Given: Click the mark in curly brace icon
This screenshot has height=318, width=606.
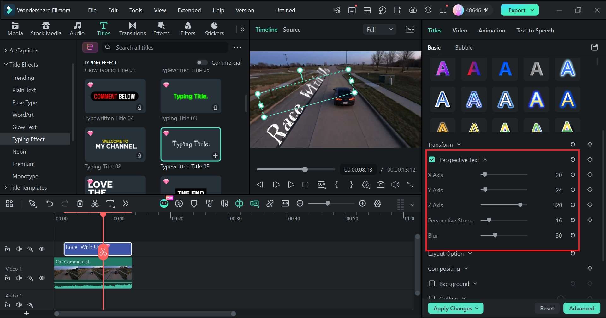Looking at the screenshot, I should (336, 185).
